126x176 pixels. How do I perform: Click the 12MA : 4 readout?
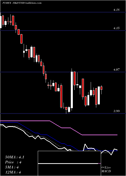coord(13,172)
